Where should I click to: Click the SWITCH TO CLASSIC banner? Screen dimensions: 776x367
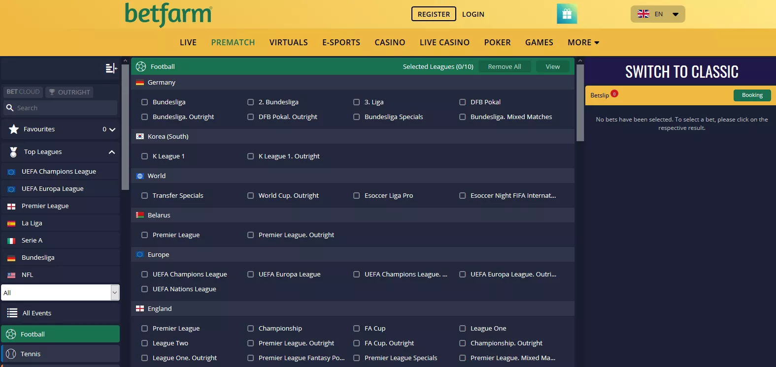pyautogui.click(x=682, y=72)
